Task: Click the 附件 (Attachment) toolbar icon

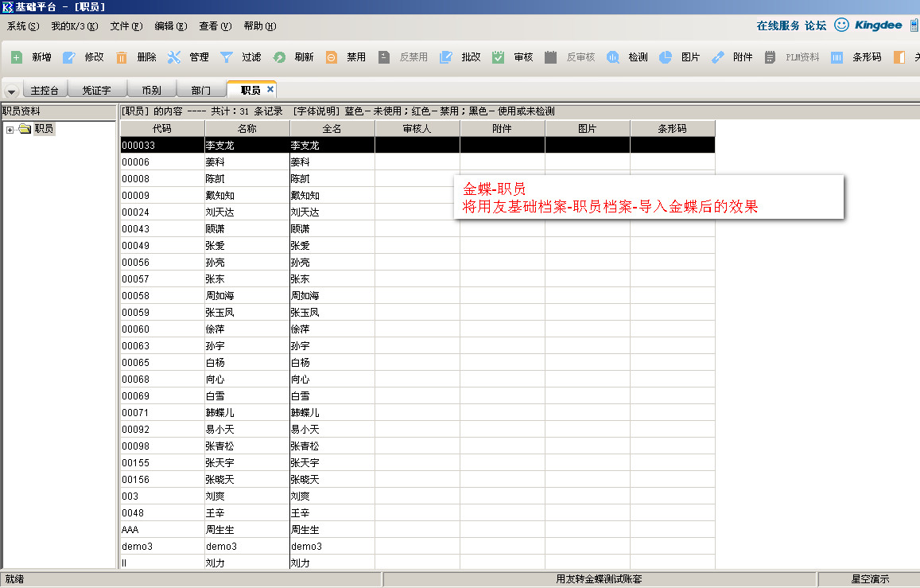Action: [x=718, y=57]
